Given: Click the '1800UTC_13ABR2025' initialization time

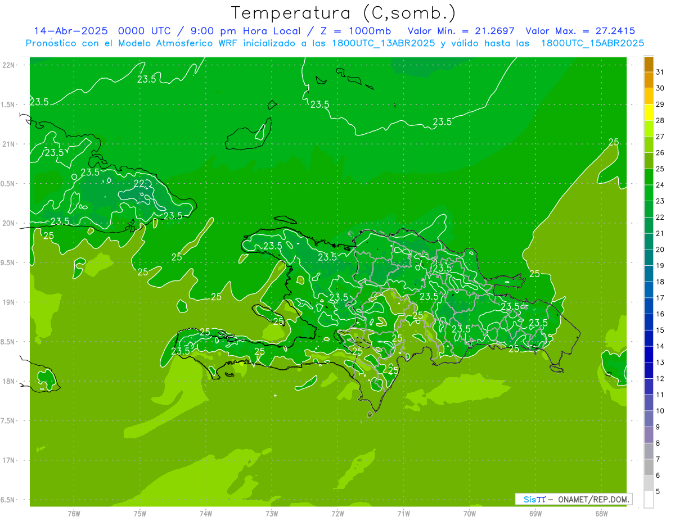Looking at the screenshot, I should point(383,43).
